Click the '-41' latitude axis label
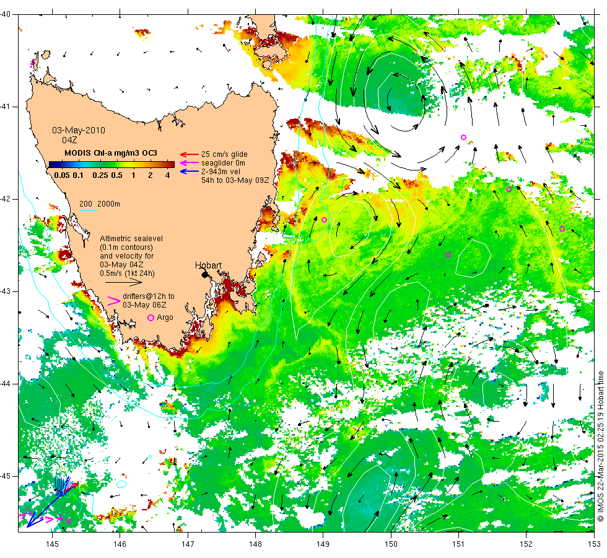 pos(5,107)
